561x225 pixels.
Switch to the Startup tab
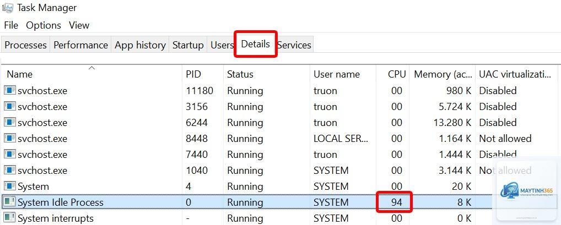click(x=188, y=45)
